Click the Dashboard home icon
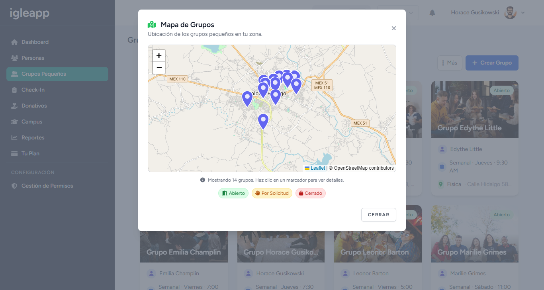Screen dimensions: 544x290 (x=14, y=42)
